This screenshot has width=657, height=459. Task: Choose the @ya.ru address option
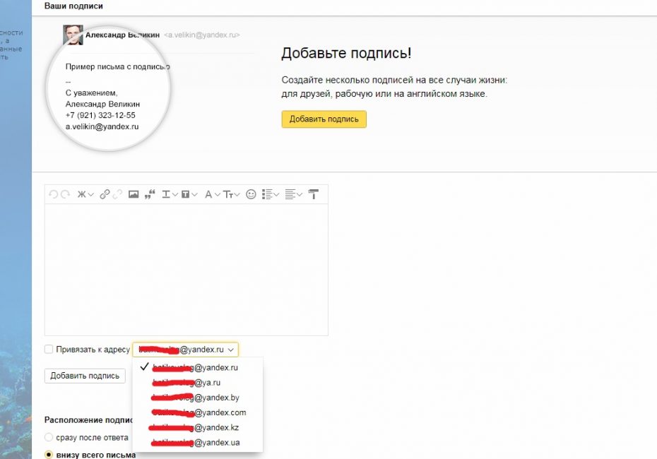coord(198,382)
